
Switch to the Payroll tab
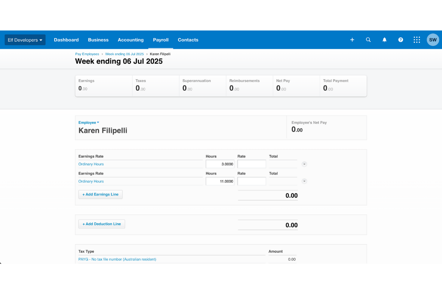pyautogui.click(x=161, y=40)
